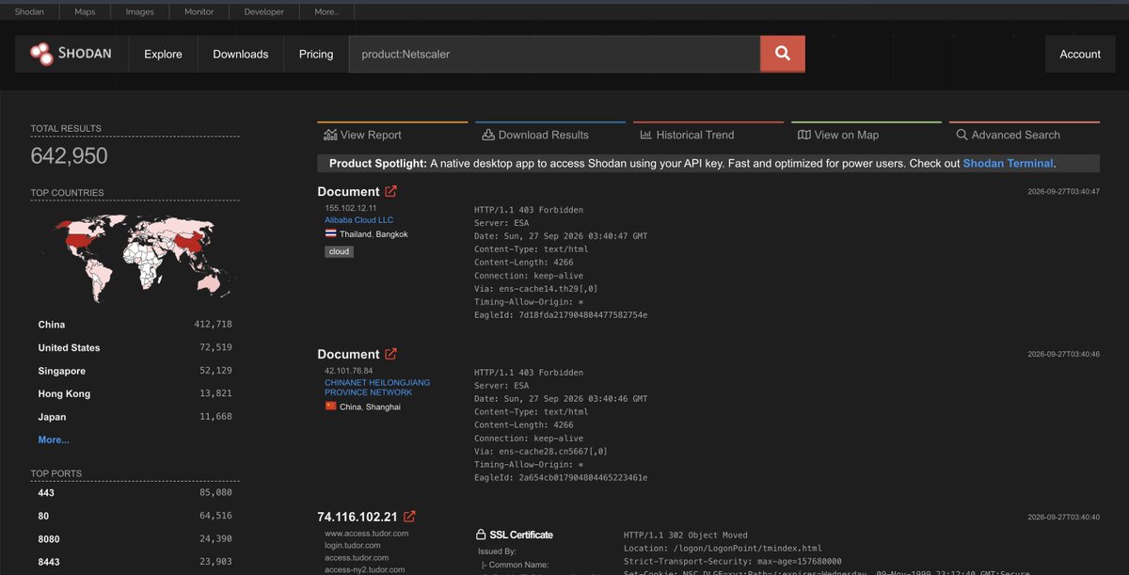The height and width of the screenshot is (575, 1129).
Task: Expand the More.. menu
Action: 326,11
